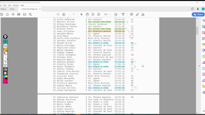Open the 100% zoom level dropdown
The width and height of the screenshot is (205, 115).
point(107,15)
